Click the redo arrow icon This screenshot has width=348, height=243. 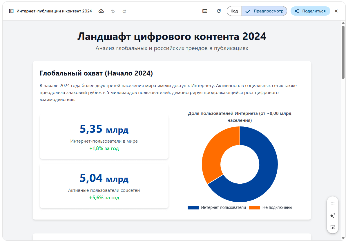[x=124, y=11]
